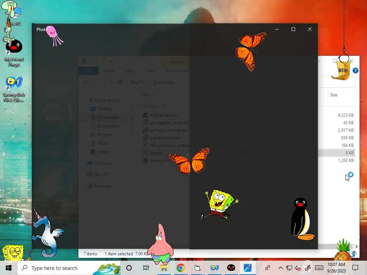Open the dimmed Share ribbon tab in Explorer

pyautogui.click(x=130, y=71)
